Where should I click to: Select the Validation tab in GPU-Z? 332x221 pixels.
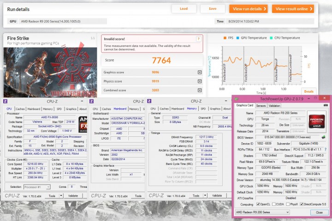click(274, 105)
